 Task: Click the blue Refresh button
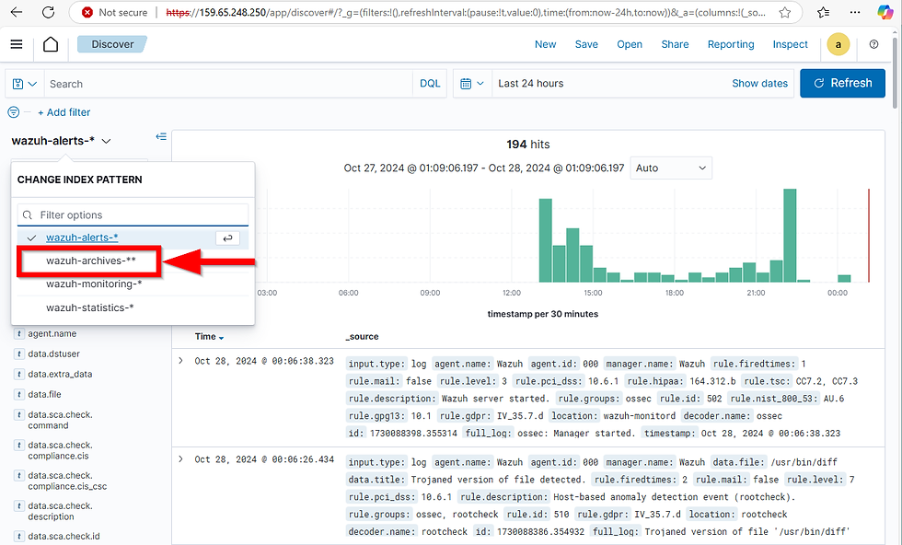(x=842, y=84)
